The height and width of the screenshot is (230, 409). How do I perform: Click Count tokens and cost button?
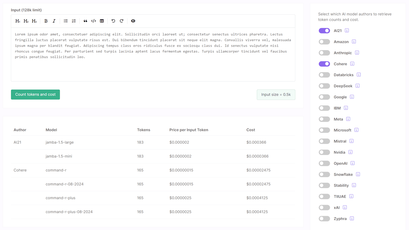[x=35, y=94]
